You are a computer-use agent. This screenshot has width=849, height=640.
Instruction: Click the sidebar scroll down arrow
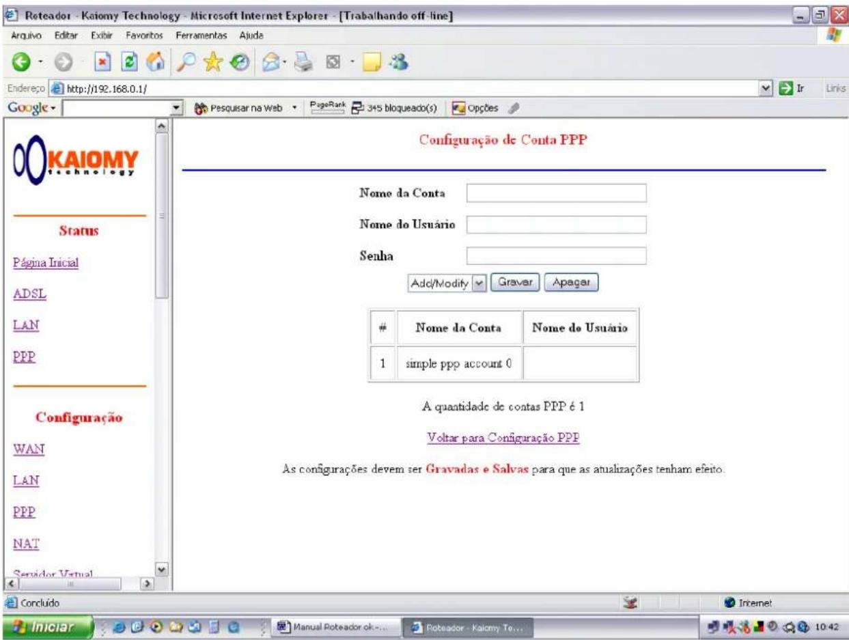161,569
